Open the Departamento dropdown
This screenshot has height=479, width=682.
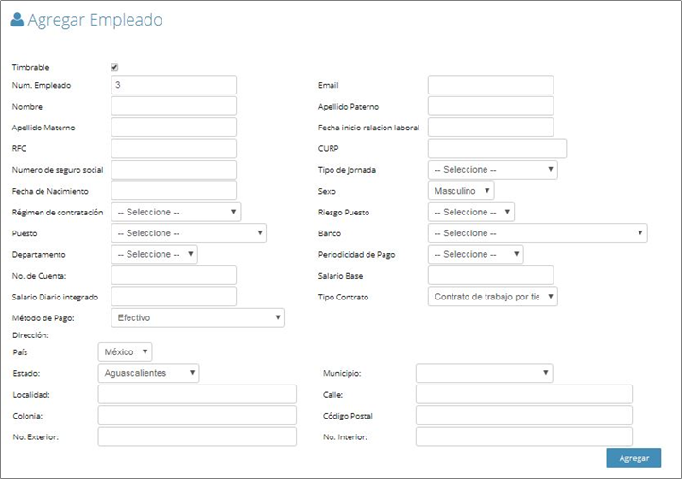tap(154, 254)
